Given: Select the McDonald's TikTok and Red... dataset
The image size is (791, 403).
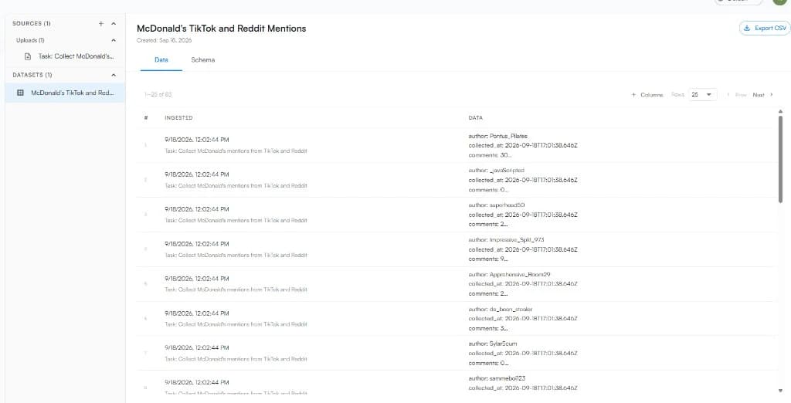Looking at the screenshot, I should (65, 93).
